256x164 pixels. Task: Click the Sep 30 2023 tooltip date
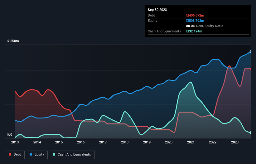point(157,10)
